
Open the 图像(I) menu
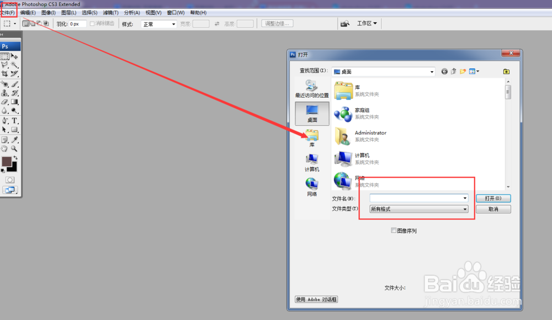tap(48, 13)
